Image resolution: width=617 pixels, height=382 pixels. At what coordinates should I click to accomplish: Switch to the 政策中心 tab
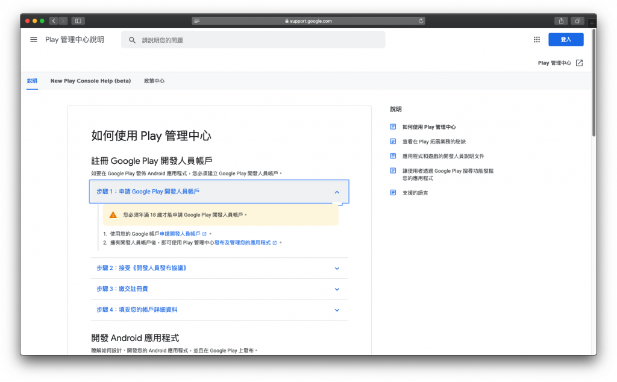coord(154,81)
